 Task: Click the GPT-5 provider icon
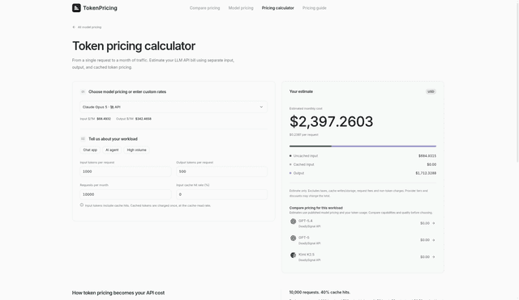coord(293,239)
